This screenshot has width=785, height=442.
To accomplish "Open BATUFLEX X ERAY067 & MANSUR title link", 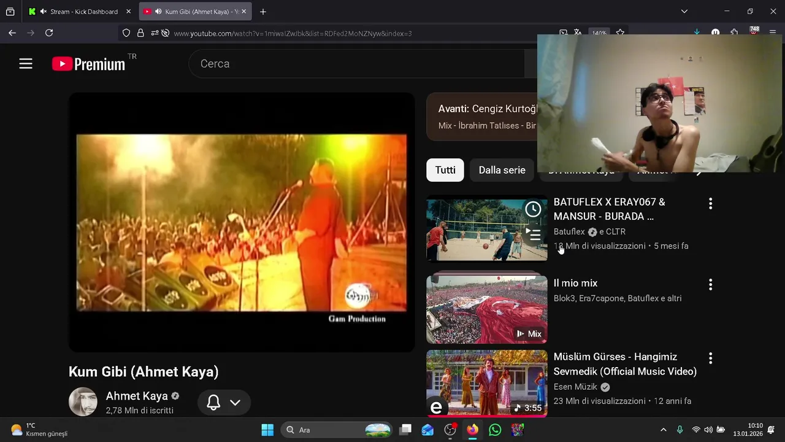I will (x=610, y=209).
